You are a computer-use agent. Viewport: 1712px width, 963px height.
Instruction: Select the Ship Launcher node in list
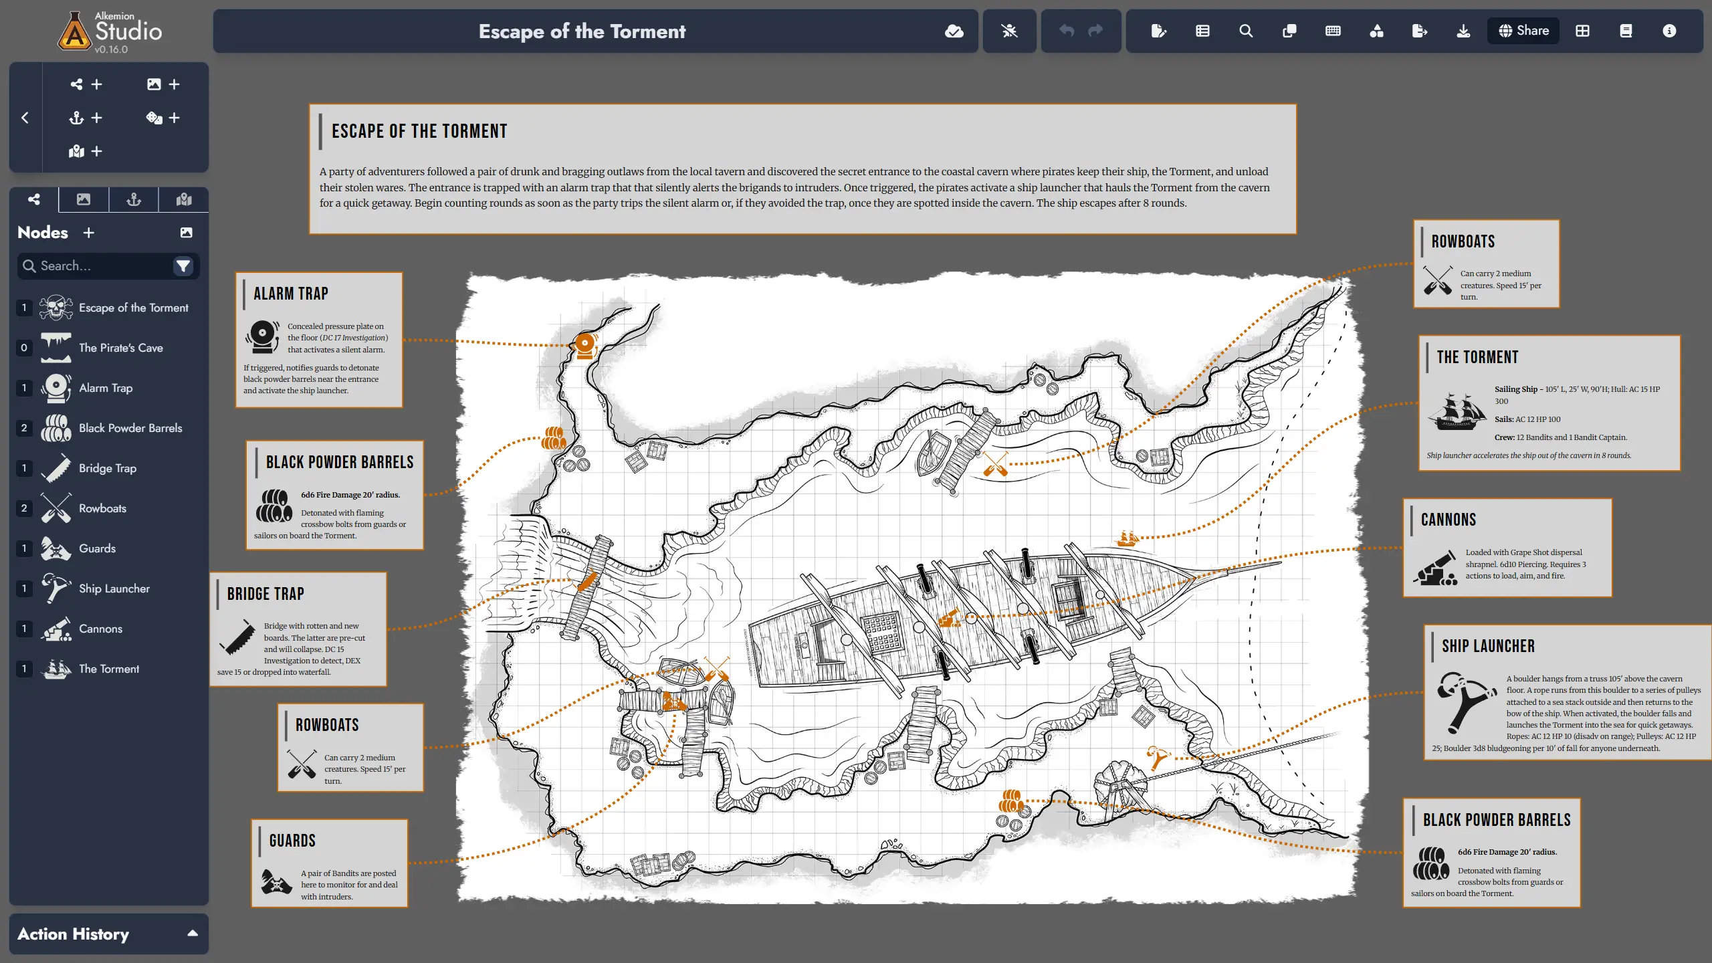[114, 588]
